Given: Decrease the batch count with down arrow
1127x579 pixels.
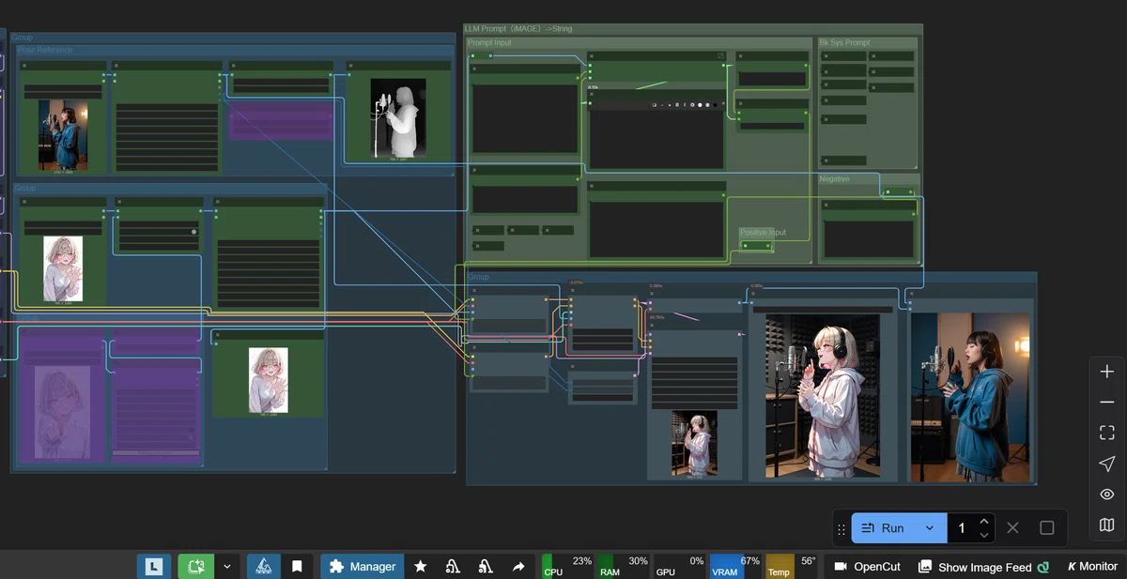Looking at the screenshot, I should (x=983, y=535).
